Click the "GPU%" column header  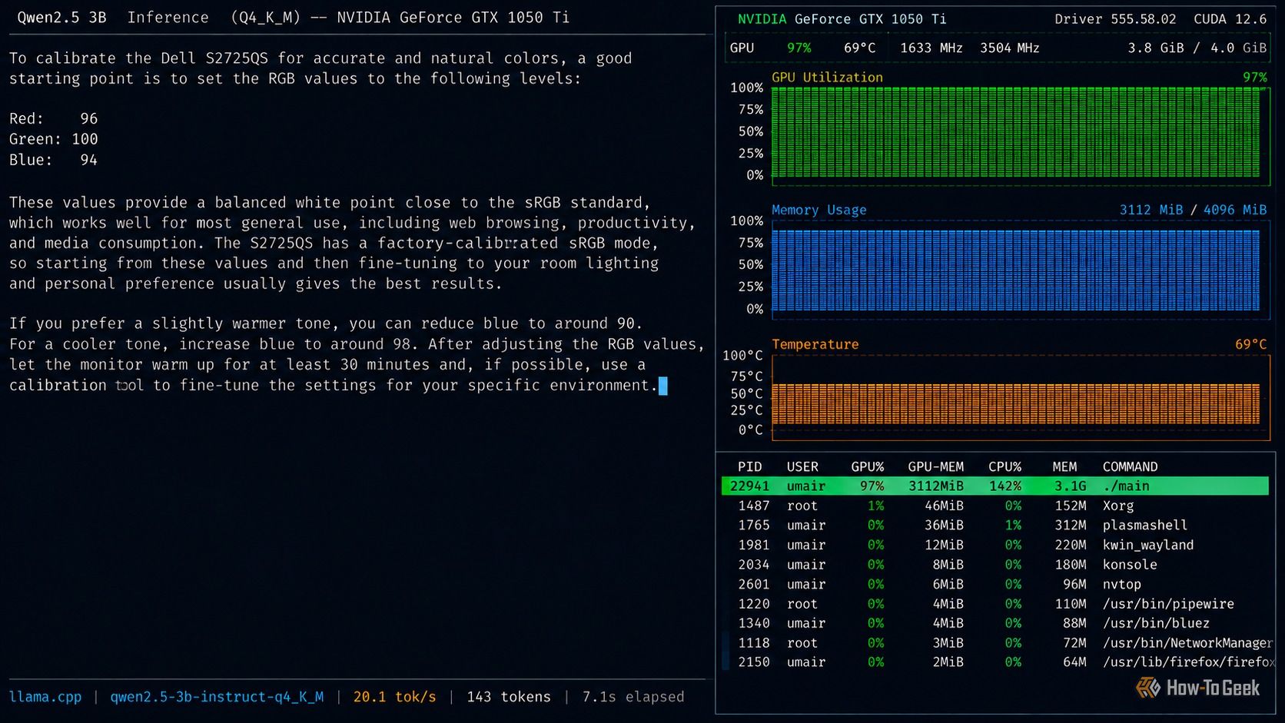pyautogui.click(x=867, y=466)
